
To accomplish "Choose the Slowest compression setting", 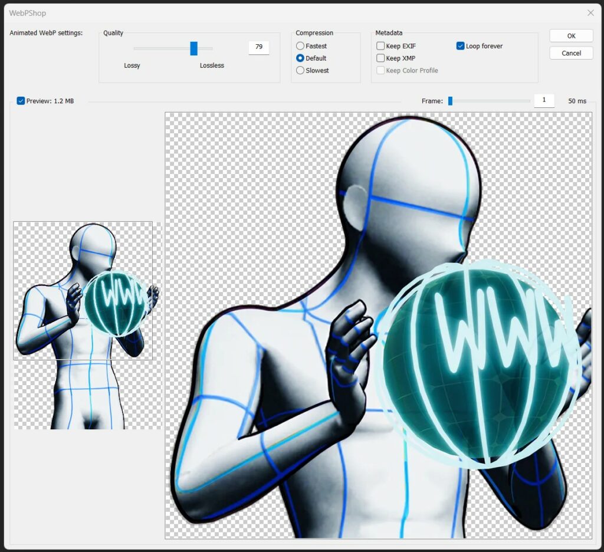I will 300,71.
